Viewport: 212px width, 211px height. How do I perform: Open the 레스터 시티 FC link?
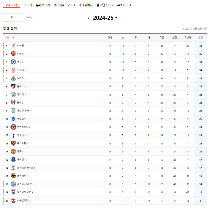pyautogui.click(x=25, y=184)
